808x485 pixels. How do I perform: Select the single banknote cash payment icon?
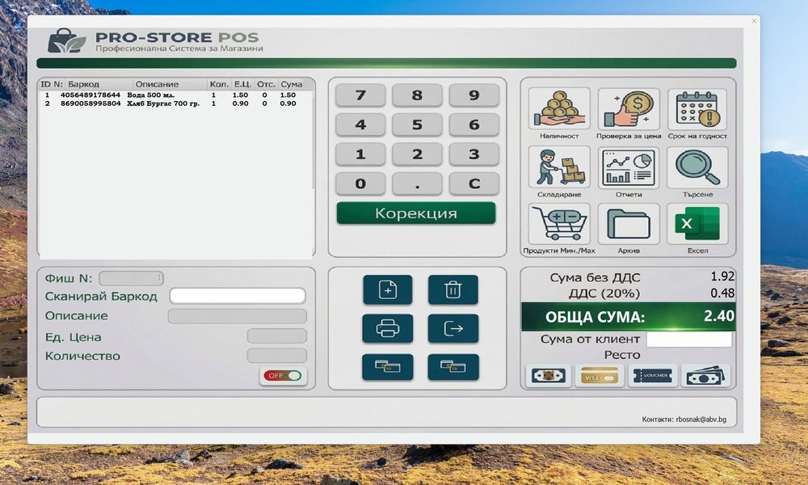549,376
